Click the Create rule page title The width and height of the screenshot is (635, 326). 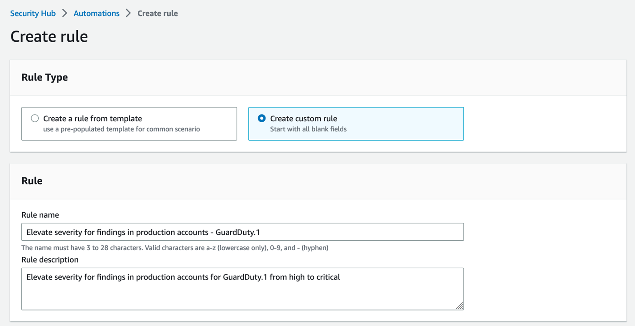tap(49, 36)
